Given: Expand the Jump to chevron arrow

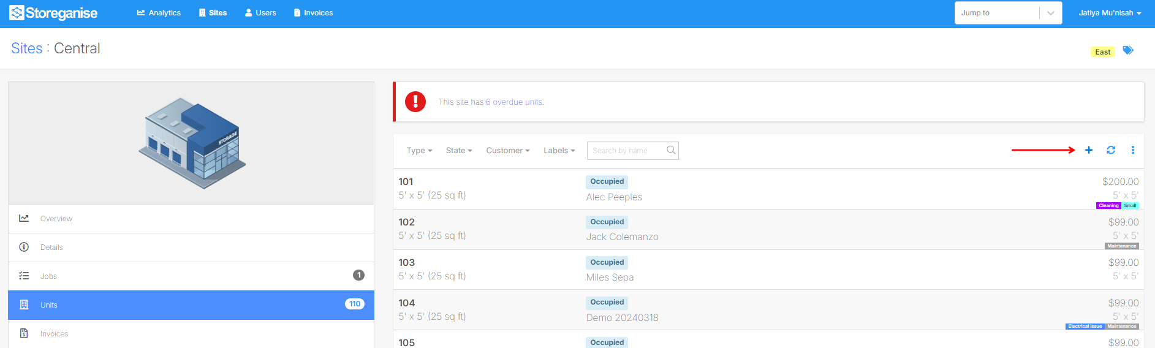Looking at the screenshot, I should click(x=1051, y=13).
